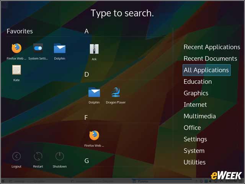The image size is (245, 184).
Task: Launch Firefox from the Favorites section
Action: pyautogui.click(x=16, y=51)
